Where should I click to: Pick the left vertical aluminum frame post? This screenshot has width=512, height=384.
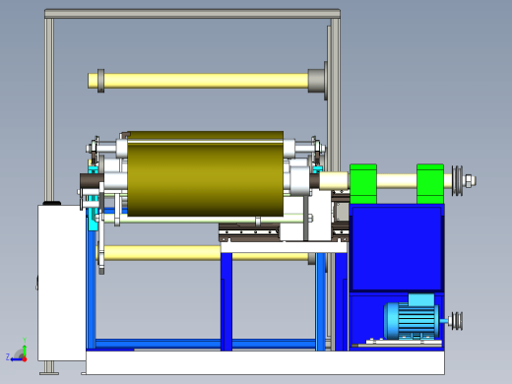(49, 109)
